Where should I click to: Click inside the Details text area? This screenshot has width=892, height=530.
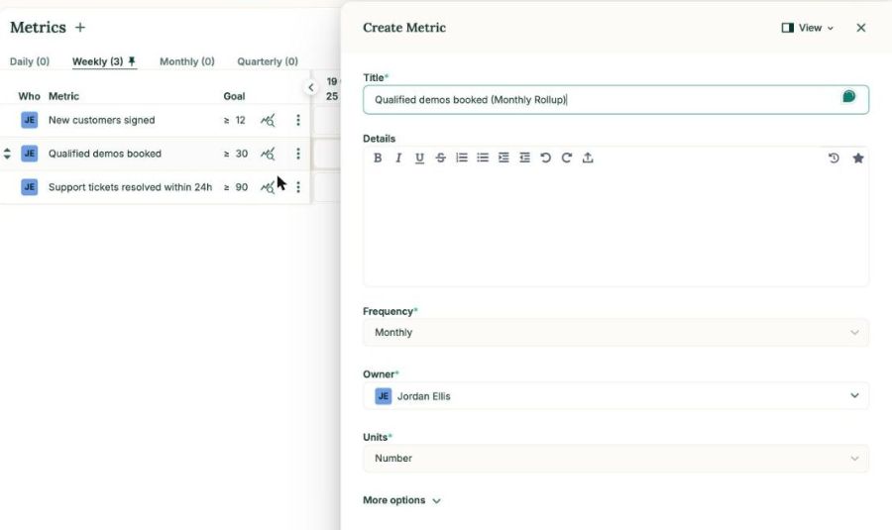[x=615, y=228]
